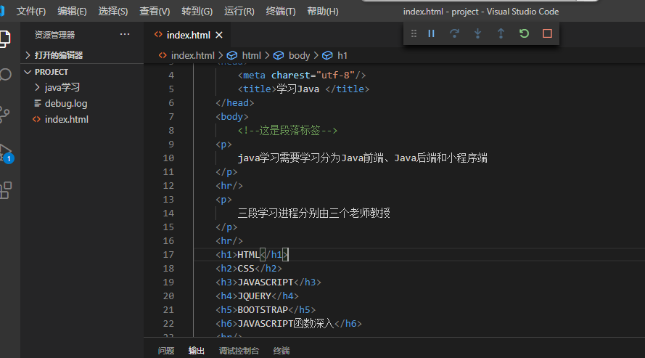Image resolution: width=645 pixels, height=358 pixels.
Task: Switch to the 输出 panel tab
Action: pyautogui.click(x=196, y=351)
